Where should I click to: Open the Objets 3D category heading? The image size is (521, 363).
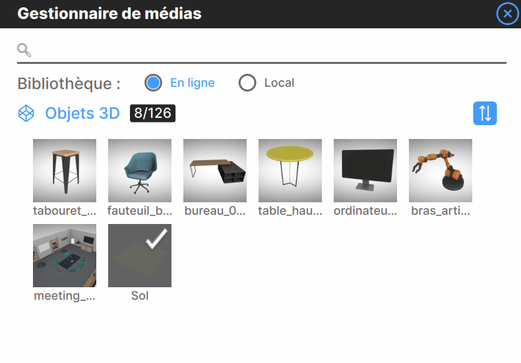(x=82, y=113)
